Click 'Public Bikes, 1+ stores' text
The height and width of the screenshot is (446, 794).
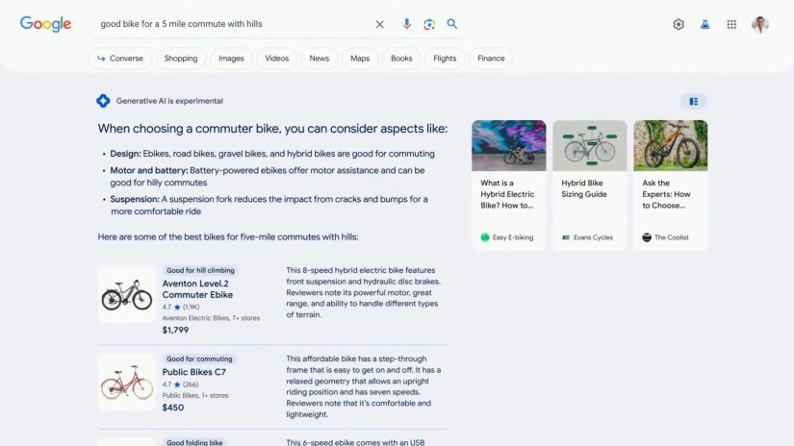click(x=195, y=395)
